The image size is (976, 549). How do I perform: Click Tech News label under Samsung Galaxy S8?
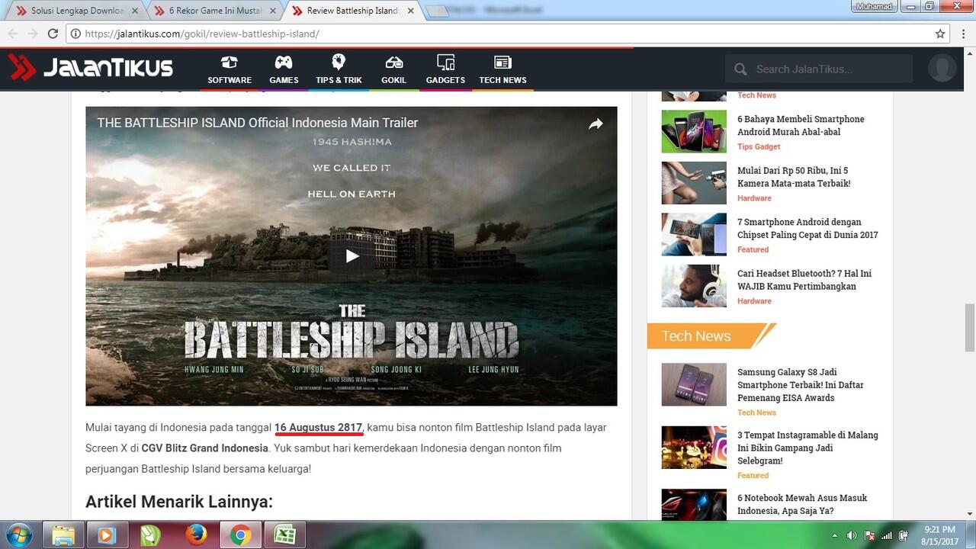(x=756, y=413)
